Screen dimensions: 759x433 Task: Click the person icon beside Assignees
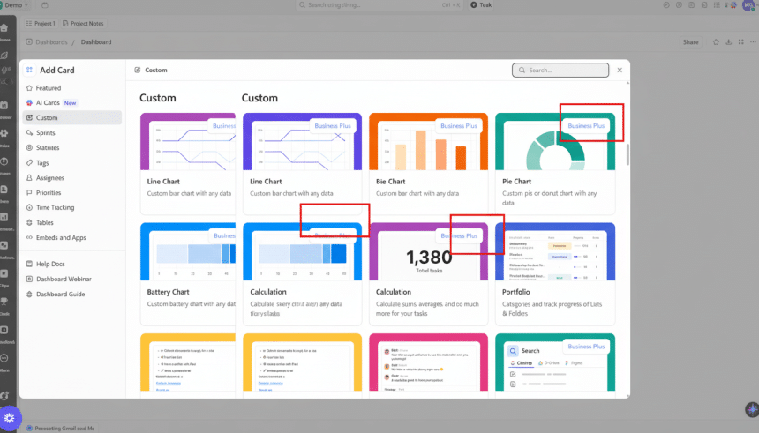tap(29, 177)
